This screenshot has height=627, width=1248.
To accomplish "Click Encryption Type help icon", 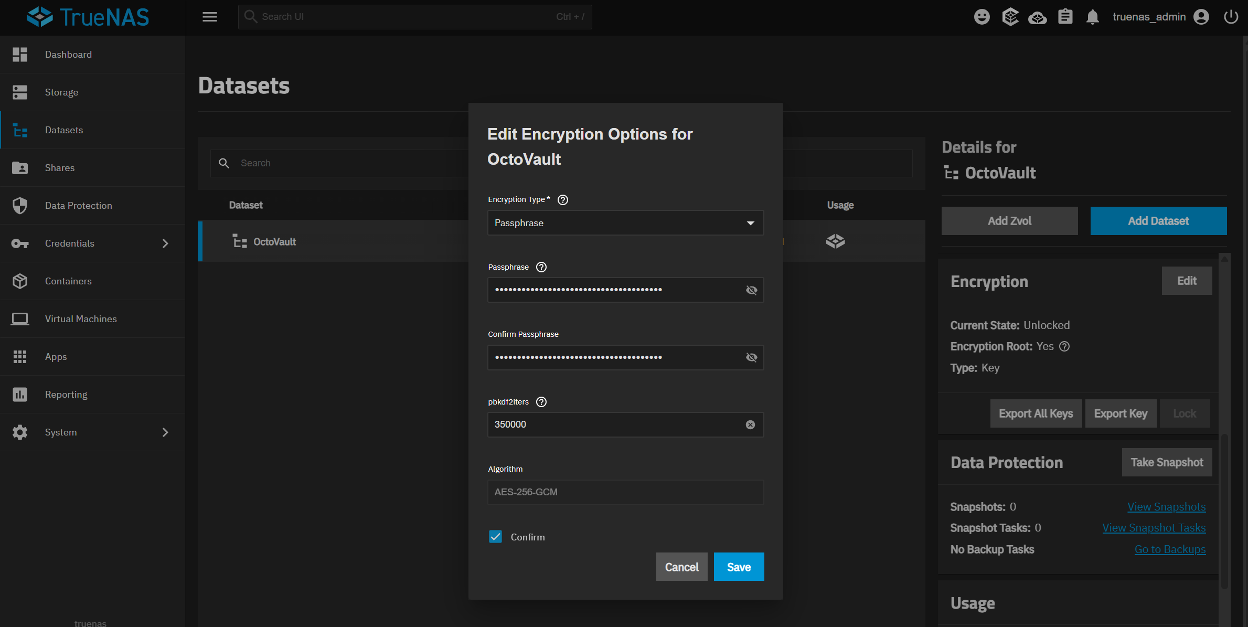I will coord(562,200).
